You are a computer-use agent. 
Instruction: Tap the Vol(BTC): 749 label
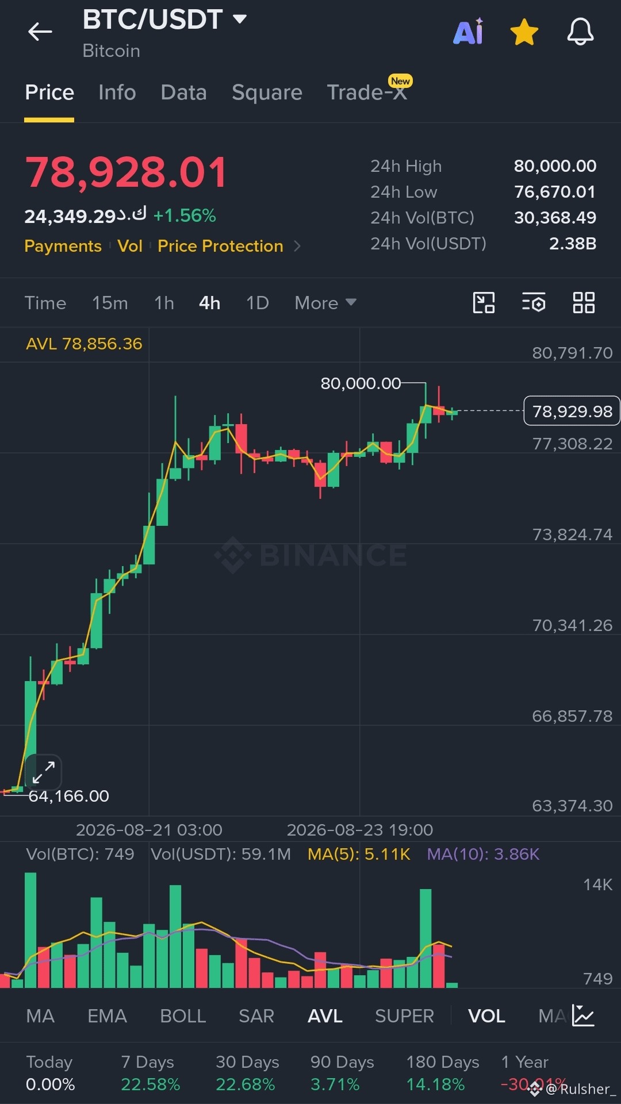(80, 854)
